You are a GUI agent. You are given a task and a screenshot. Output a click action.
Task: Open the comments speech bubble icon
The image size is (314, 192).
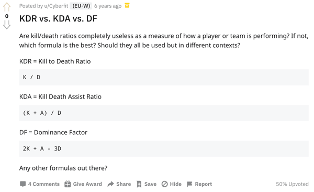click(x=23, y=184)
